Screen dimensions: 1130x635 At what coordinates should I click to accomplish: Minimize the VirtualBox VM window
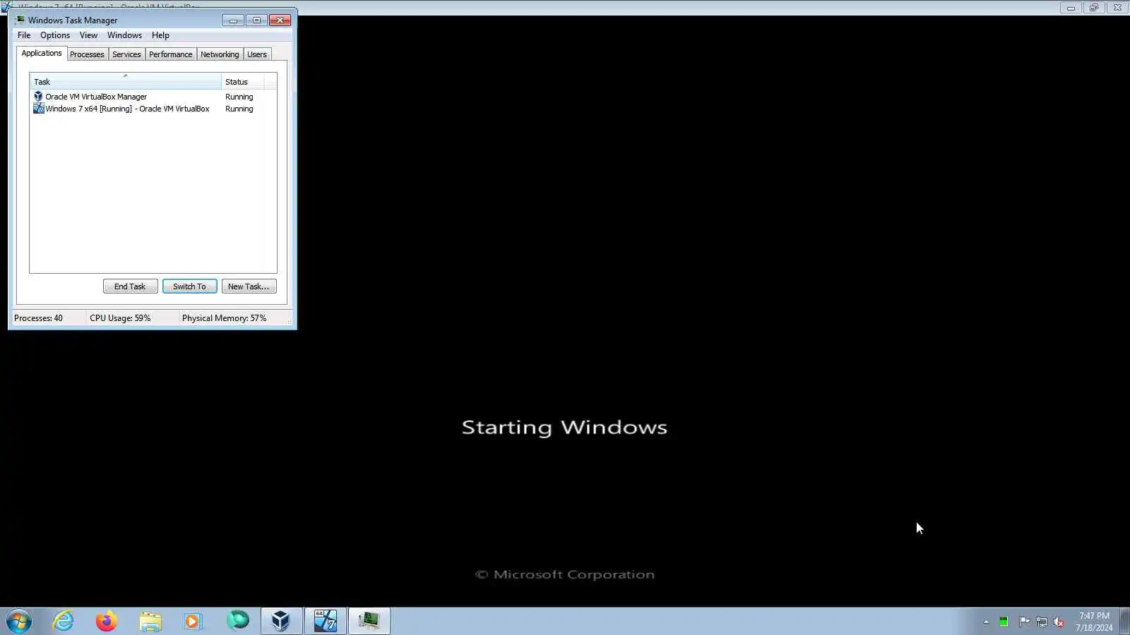[1071, 8]
